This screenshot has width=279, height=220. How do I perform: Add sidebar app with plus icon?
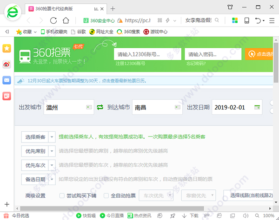tap(7, 204)
